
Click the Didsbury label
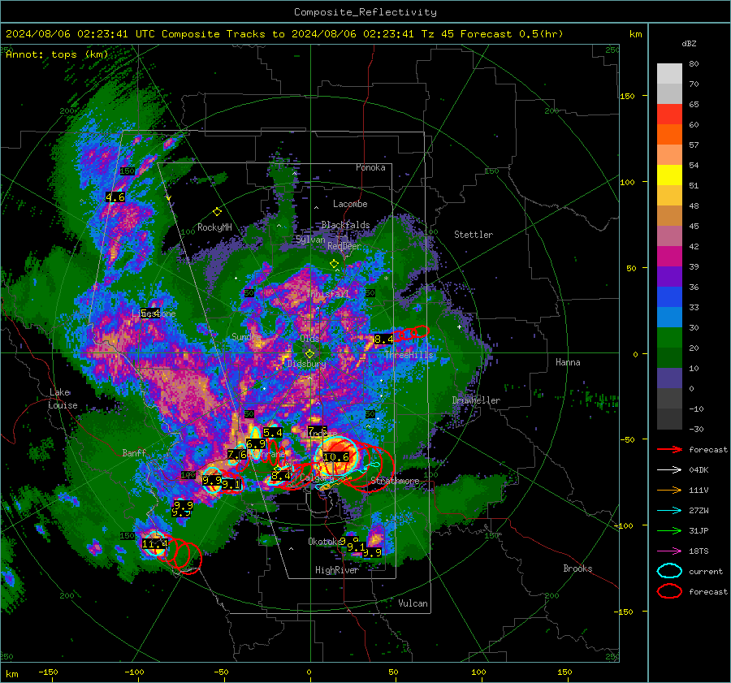pyautogui.click(x=306, y=364)
